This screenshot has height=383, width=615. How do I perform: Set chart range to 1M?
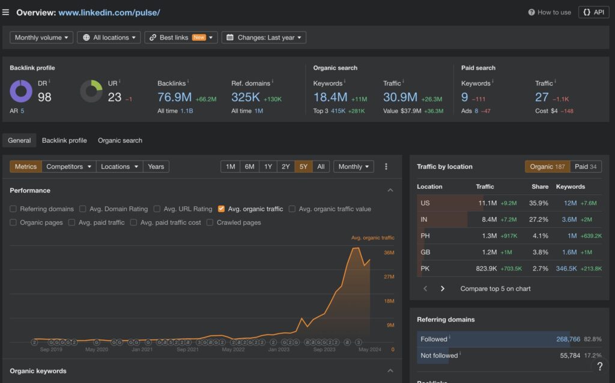click(230, 167)
